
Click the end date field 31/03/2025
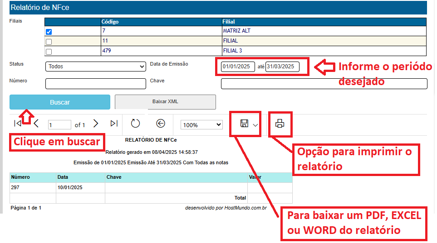(x=282, y=67)
